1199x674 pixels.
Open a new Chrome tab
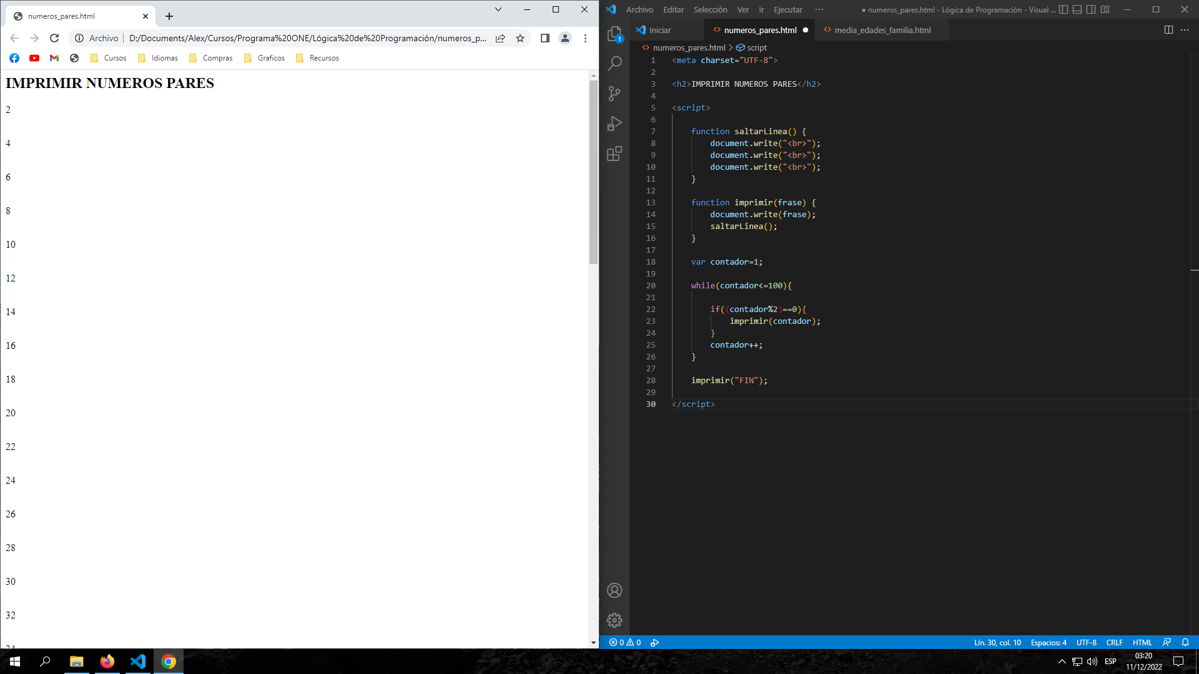pos(169,16)
